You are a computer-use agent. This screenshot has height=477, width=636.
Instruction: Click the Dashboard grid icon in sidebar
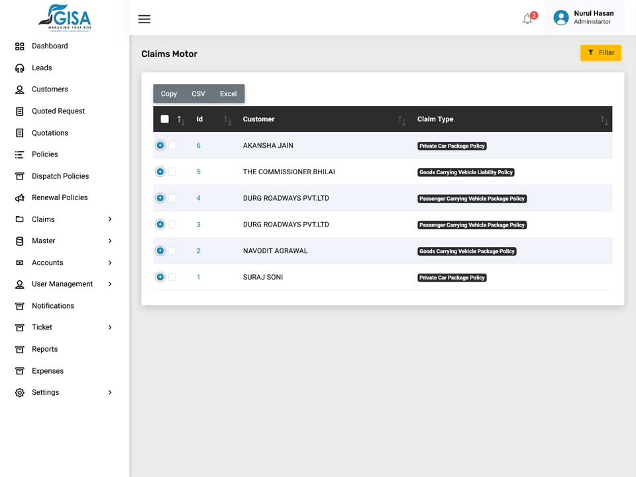point(19,46)
